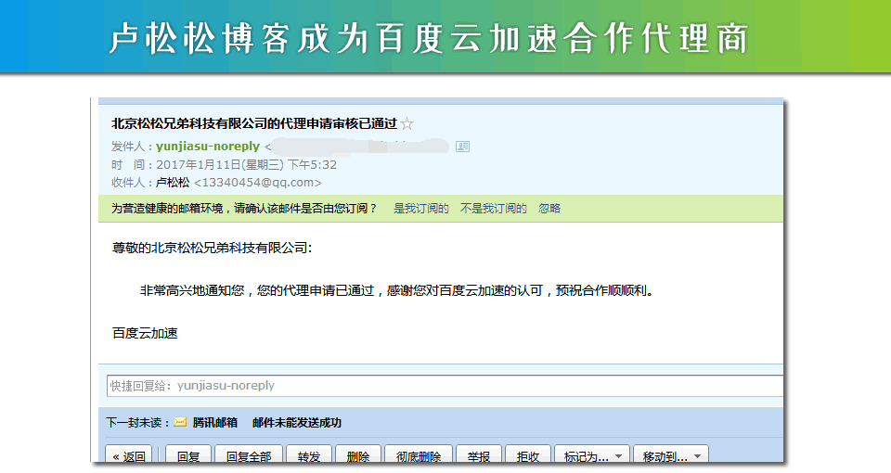Click the envelope icon beside 腾讯邮箱

pos(180,422)
